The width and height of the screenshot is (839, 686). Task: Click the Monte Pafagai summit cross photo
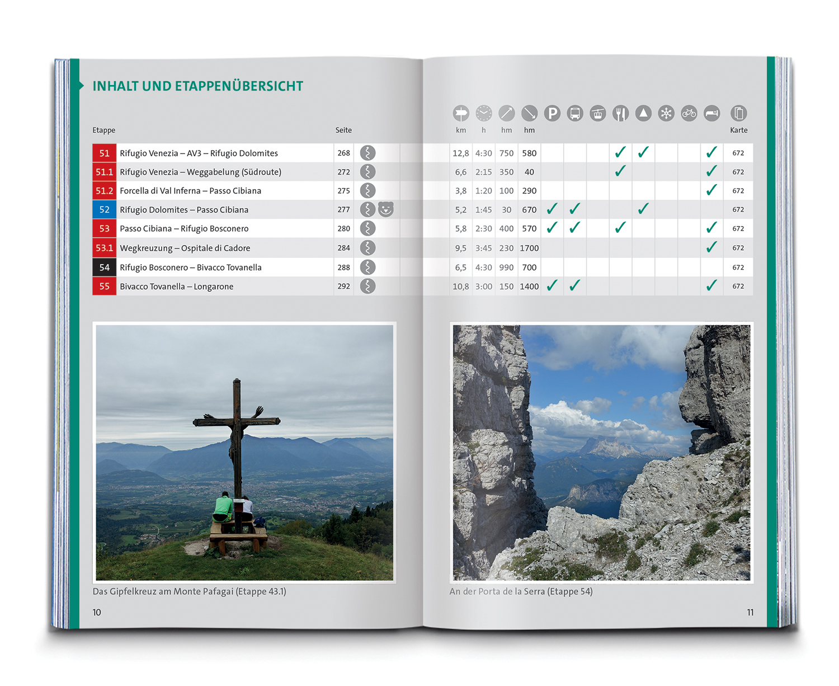tap(244, 452)
